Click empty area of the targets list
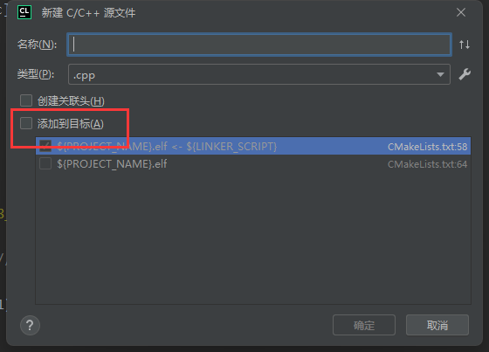Image resolution: width=489 pixels, height=352 pixels. (253, 238)
